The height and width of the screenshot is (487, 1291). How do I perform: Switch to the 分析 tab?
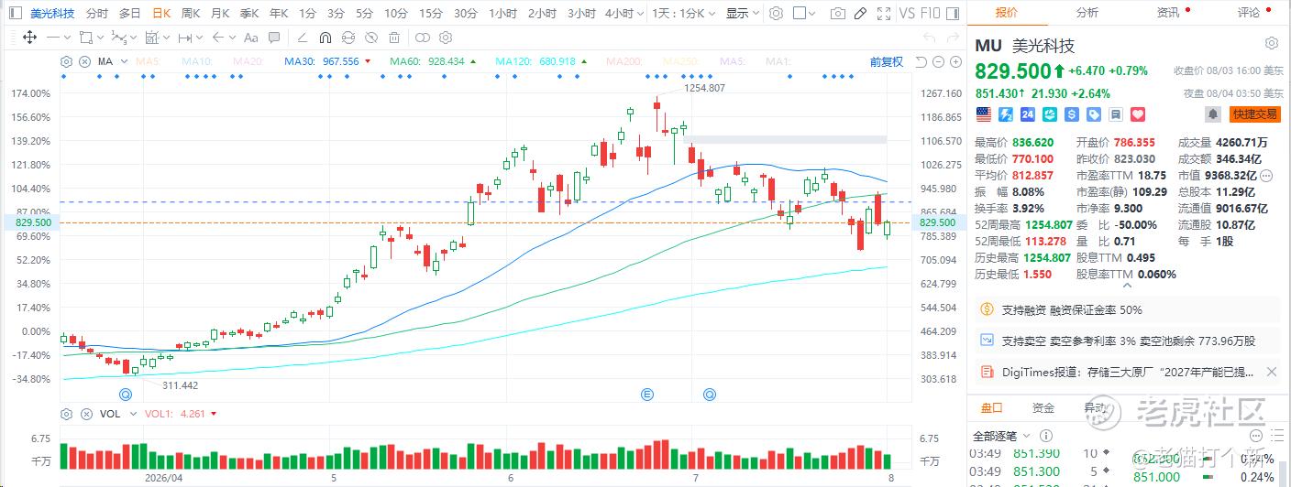tap(1087, 13)
